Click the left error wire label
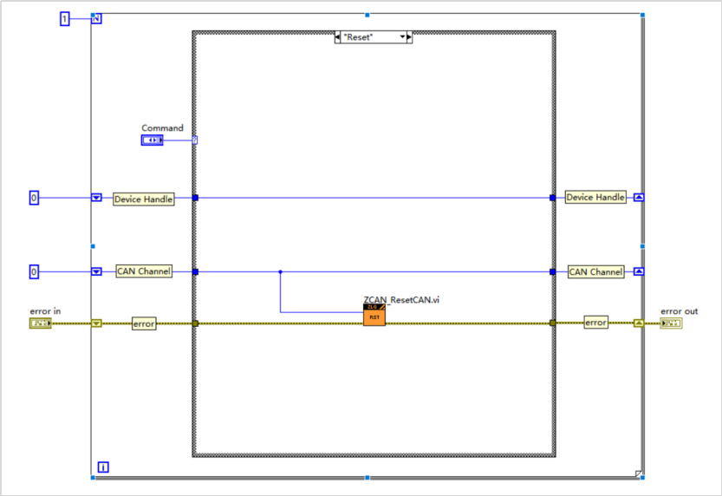This screenshot has width=722, height=496. pos(144,323)
